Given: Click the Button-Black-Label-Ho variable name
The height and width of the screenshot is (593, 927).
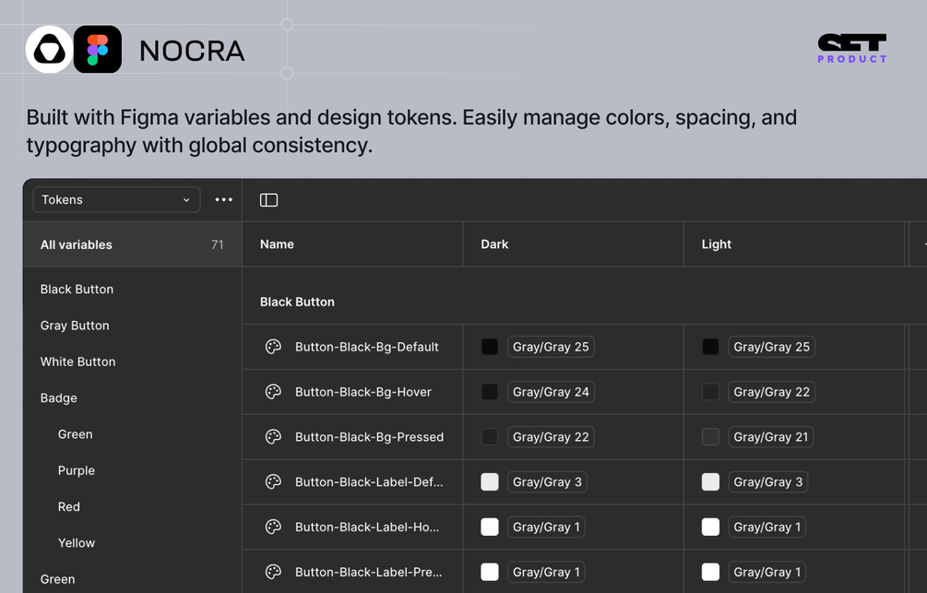Looking at the screenshot, I should pos(366,527).
